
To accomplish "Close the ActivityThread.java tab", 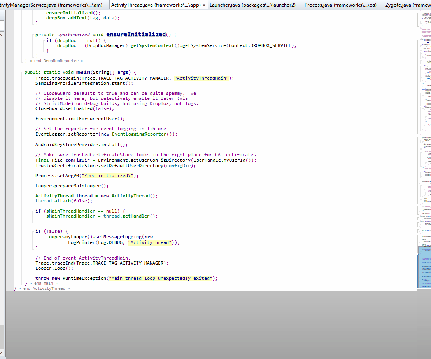I will click(204, 5).
